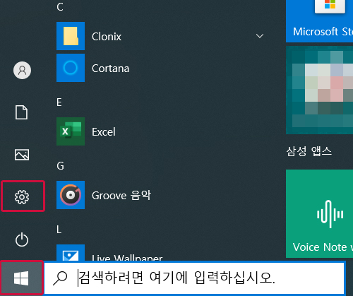This screenshot has height=296, width=353.
Task: Open the pixelated live tile
Action: 319,90
